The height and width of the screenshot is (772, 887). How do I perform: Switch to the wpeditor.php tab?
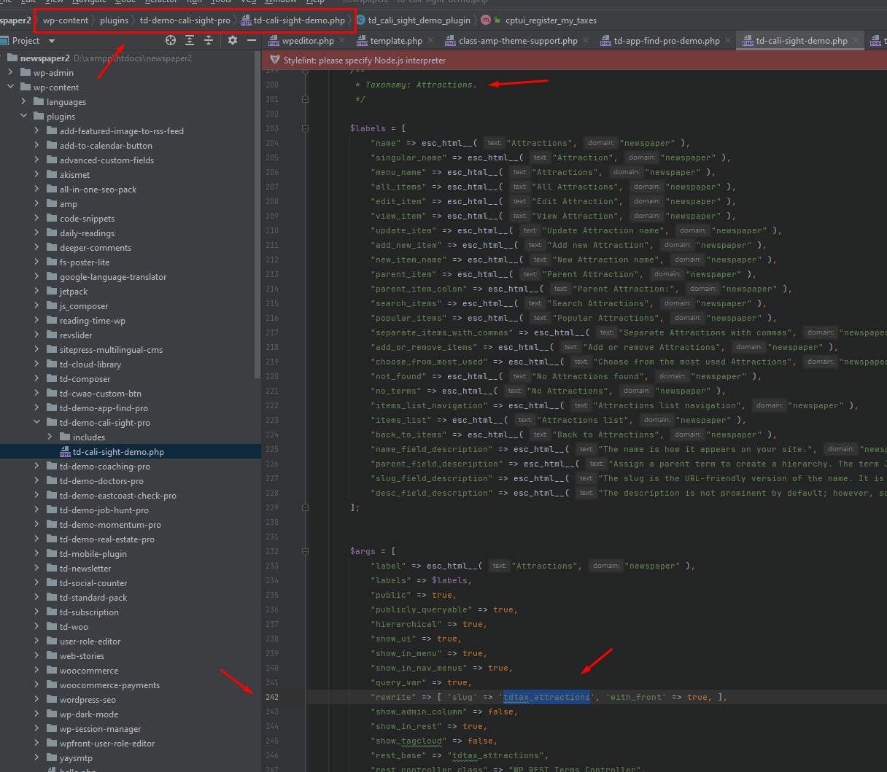point(308,41)
